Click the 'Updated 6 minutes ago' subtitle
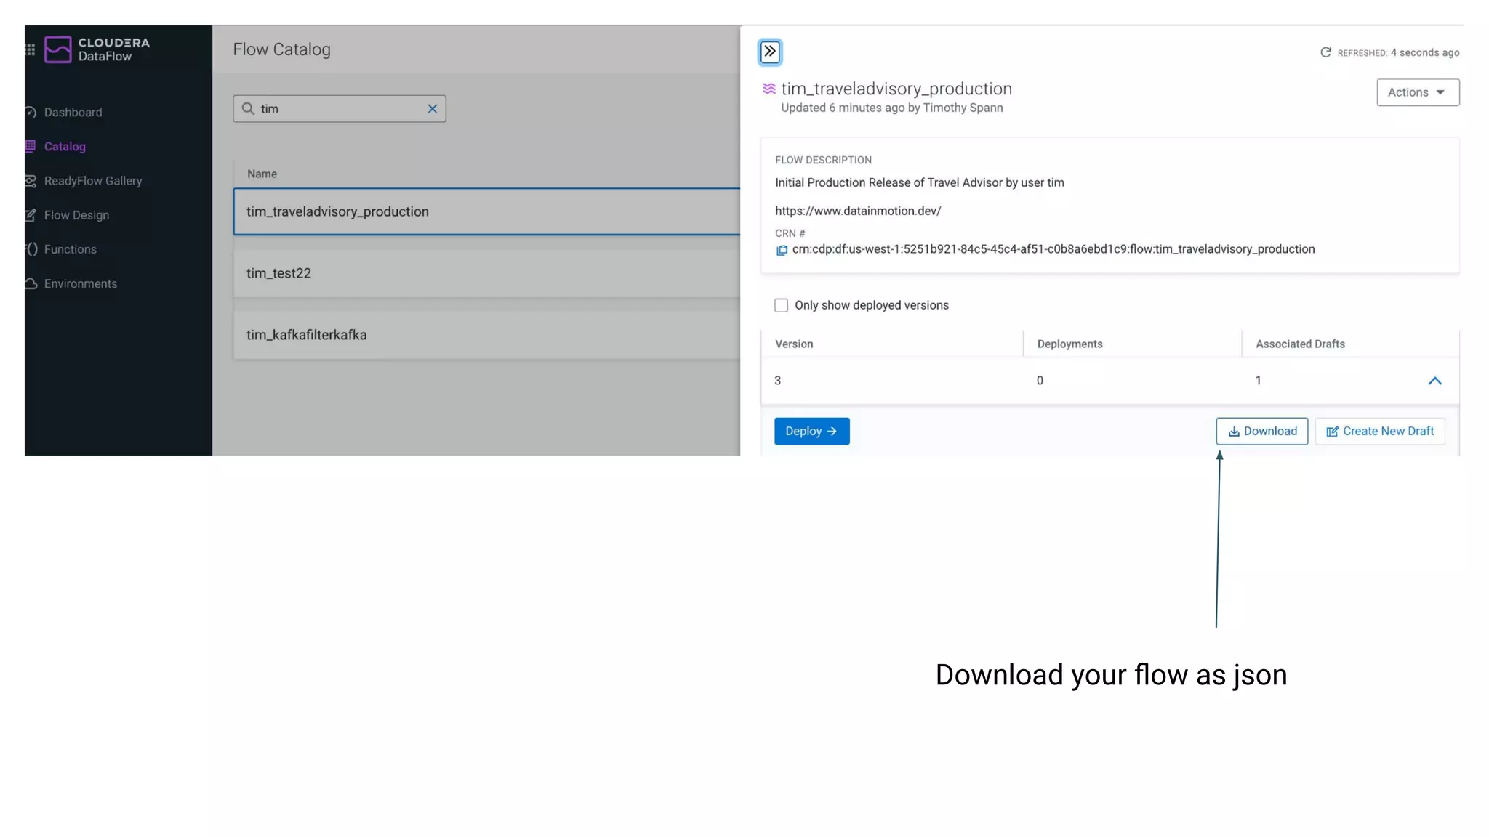The width and height of the screenshot is (1489, 837). 892,108
